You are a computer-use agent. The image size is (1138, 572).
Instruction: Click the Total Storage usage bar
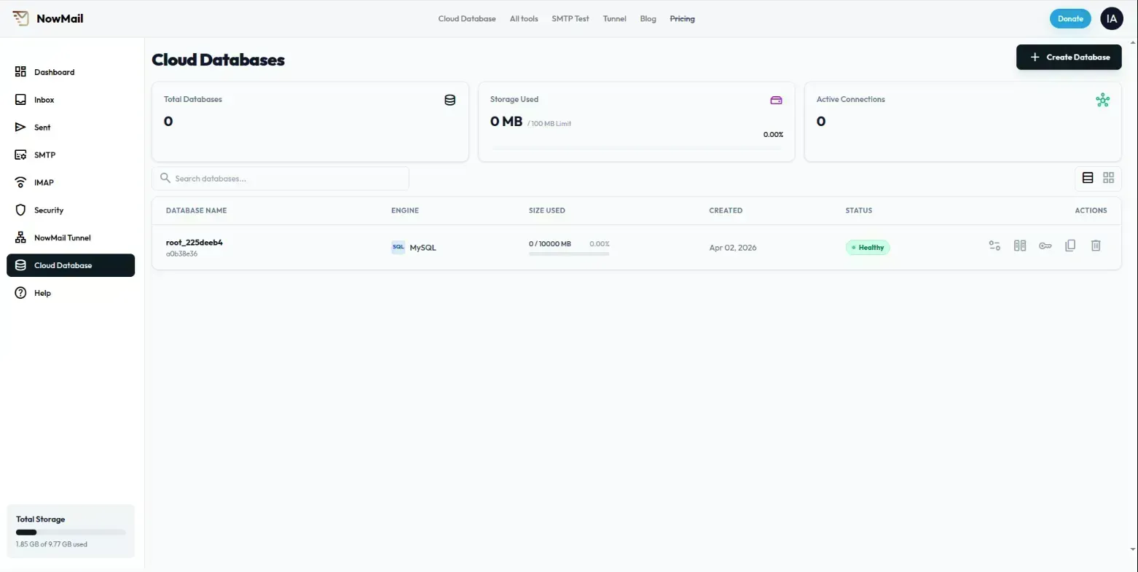(71, 533)
